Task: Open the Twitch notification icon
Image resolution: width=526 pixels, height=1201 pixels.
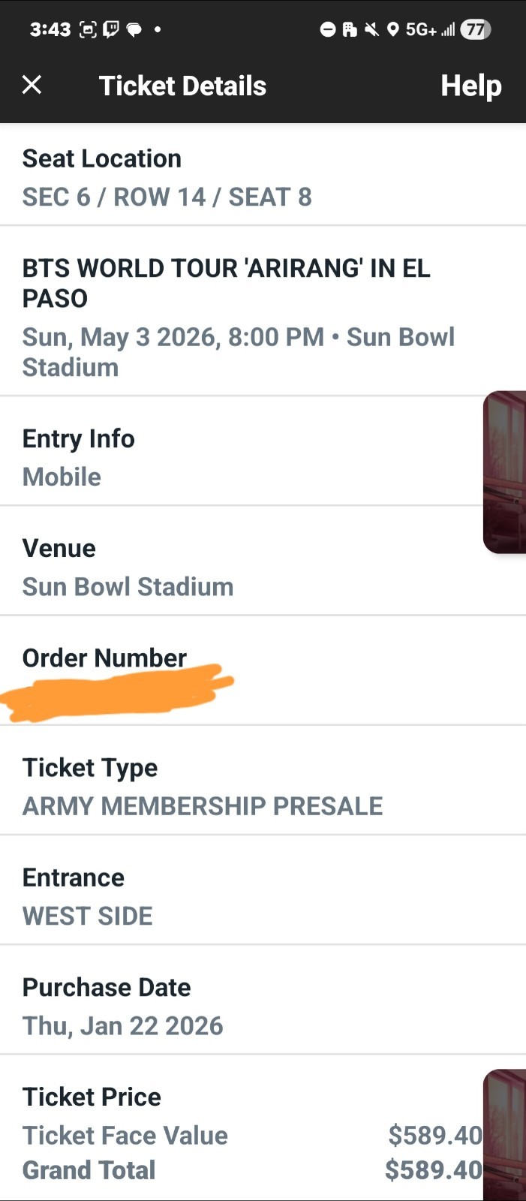Action: pos(110,30)
